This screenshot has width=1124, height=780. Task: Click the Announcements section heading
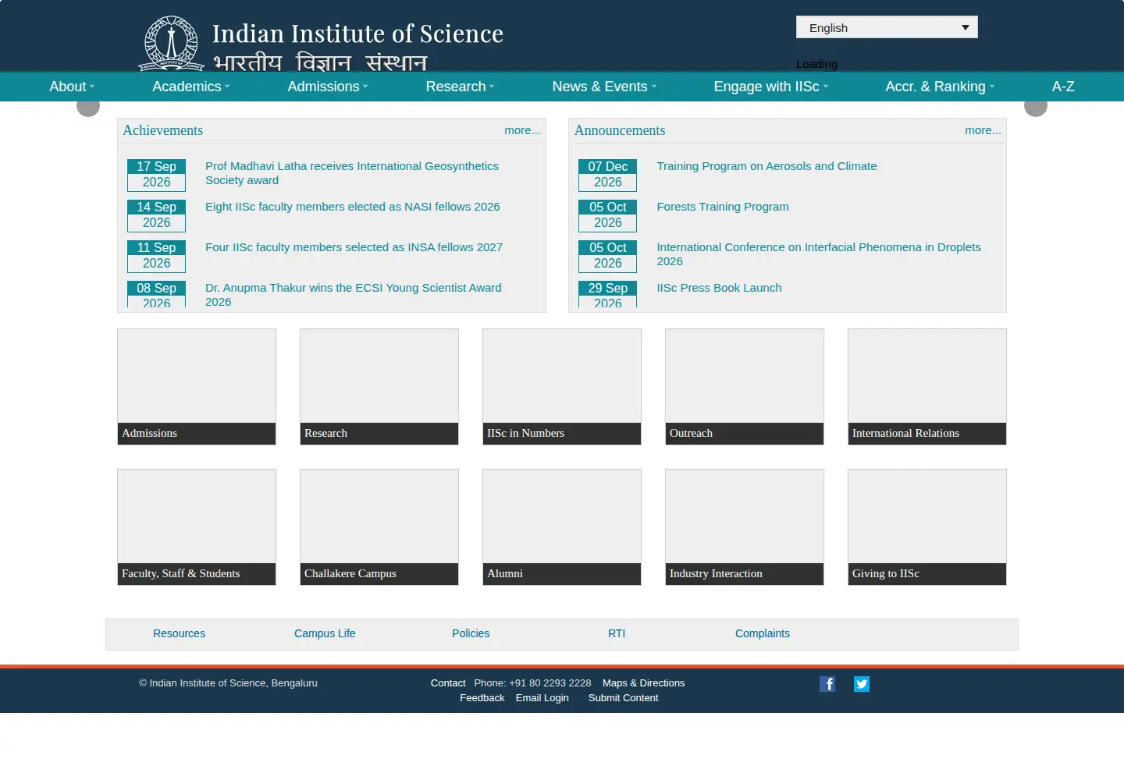(x=620, y=130)
